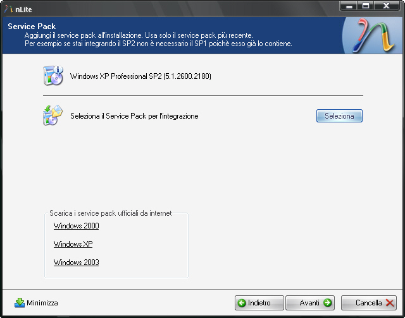Click the Service Pack heading text

point(32,26)
